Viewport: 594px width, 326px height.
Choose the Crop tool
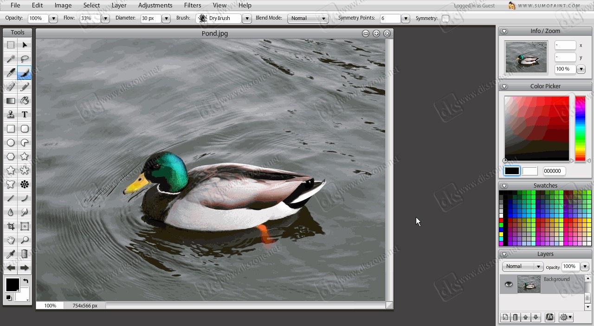click(11, 226)
